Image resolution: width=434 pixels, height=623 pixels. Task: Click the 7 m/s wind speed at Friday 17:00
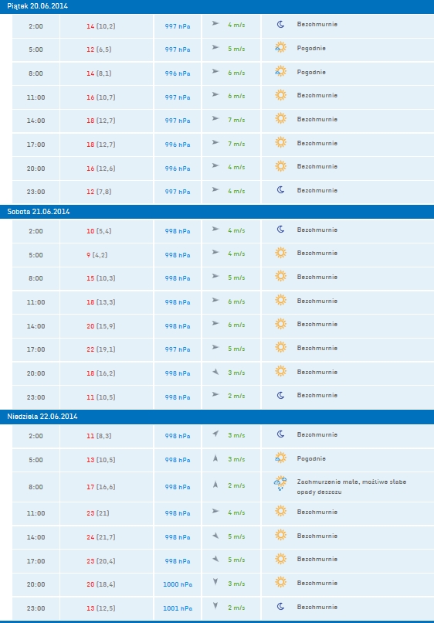coord(236,144)
